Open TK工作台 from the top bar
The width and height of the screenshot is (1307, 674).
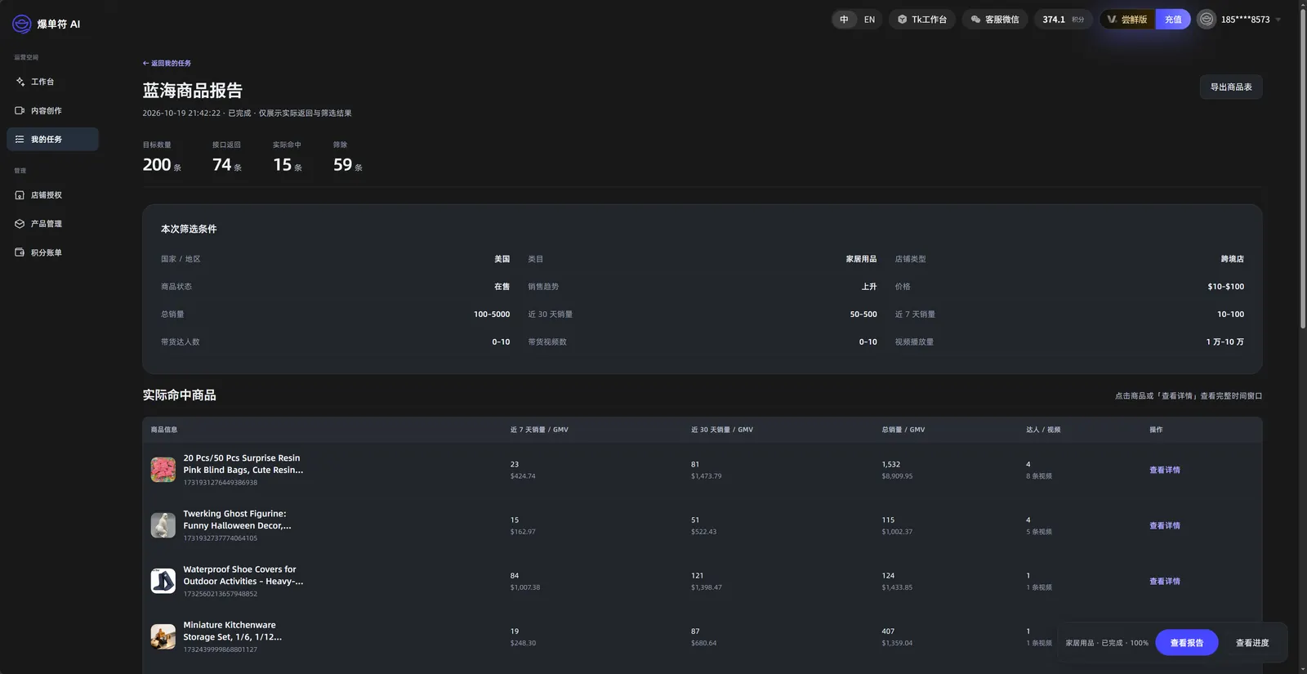click(x=921, y=20)
